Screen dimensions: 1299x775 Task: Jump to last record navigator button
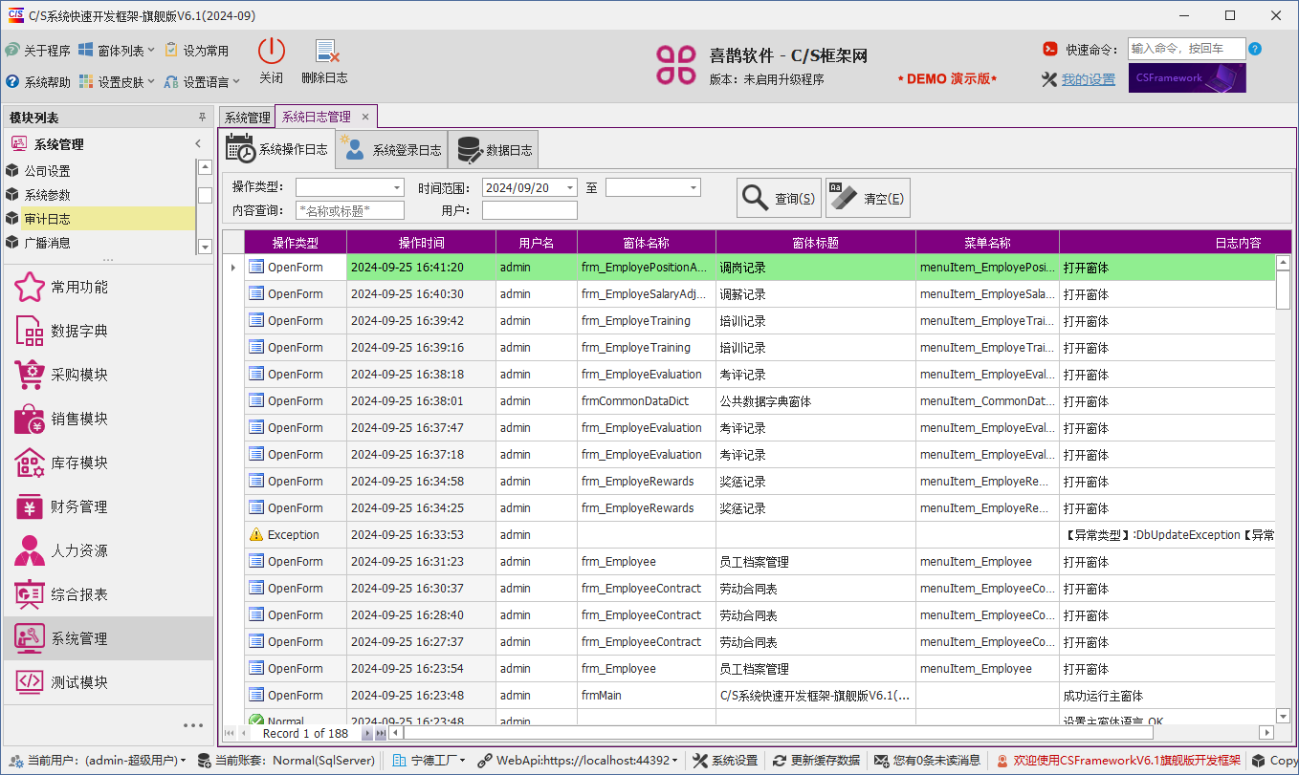pos(381,733)
